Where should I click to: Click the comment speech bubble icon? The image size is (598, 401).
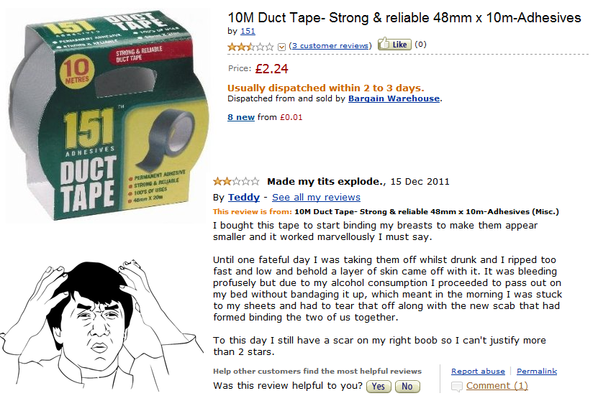click(x=456, y=387)
